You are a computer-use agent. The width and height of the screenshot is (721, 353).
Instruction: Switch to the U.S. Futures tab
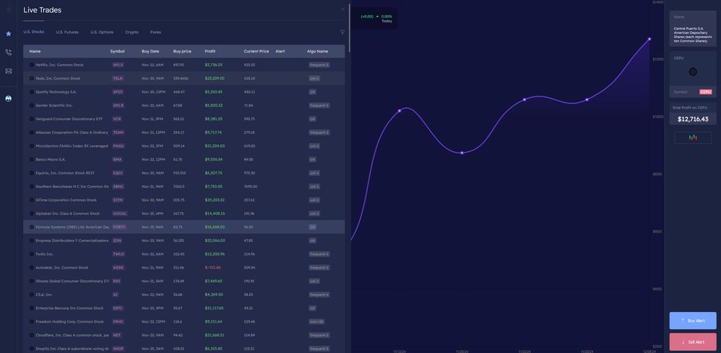67,32
